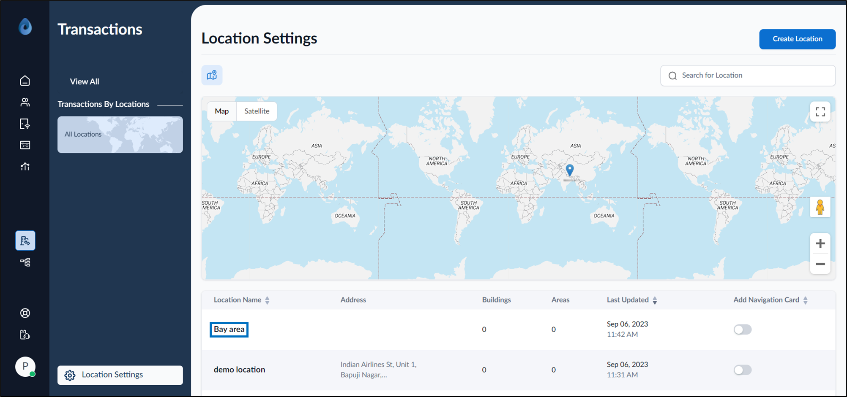Viewport: 847px width, 397px height.
Task: Zoom out on the map with minus
Action: (x=820, y=264)
